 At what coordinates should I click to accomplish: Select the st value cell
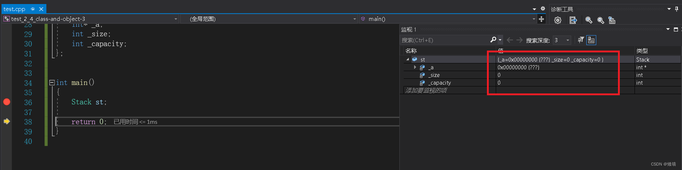(565, 59)
